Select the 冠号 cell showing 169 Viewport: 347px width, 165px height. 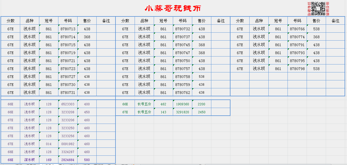click(49, 160)
